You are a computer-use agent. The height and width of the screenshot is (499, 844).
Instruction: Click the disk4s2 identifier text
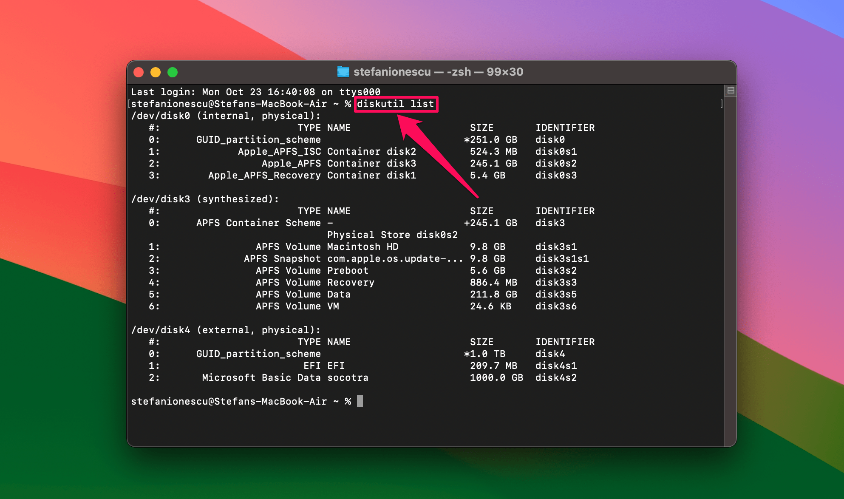tap(556, 377)
